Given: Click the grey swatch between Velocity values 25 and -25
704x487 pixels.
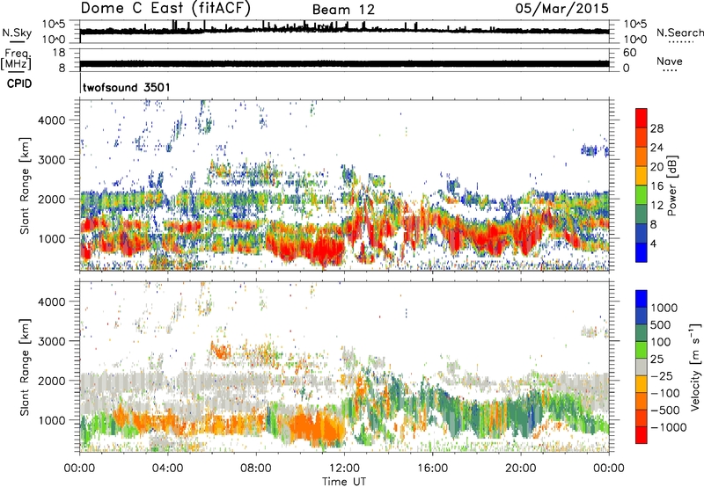Looking at the screenshot, I should (x=642, y=367).
